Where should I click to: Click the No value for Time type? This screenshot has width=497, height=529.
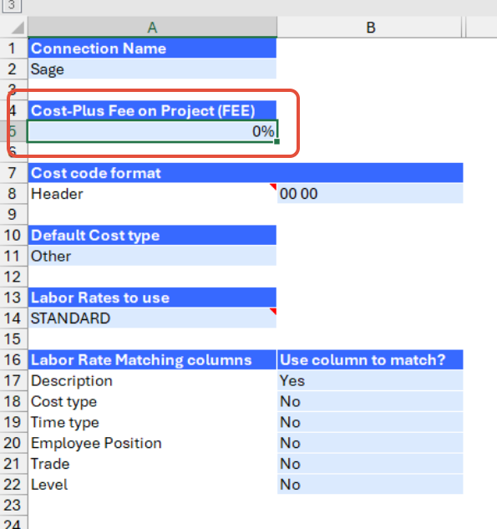pos(370,422)
